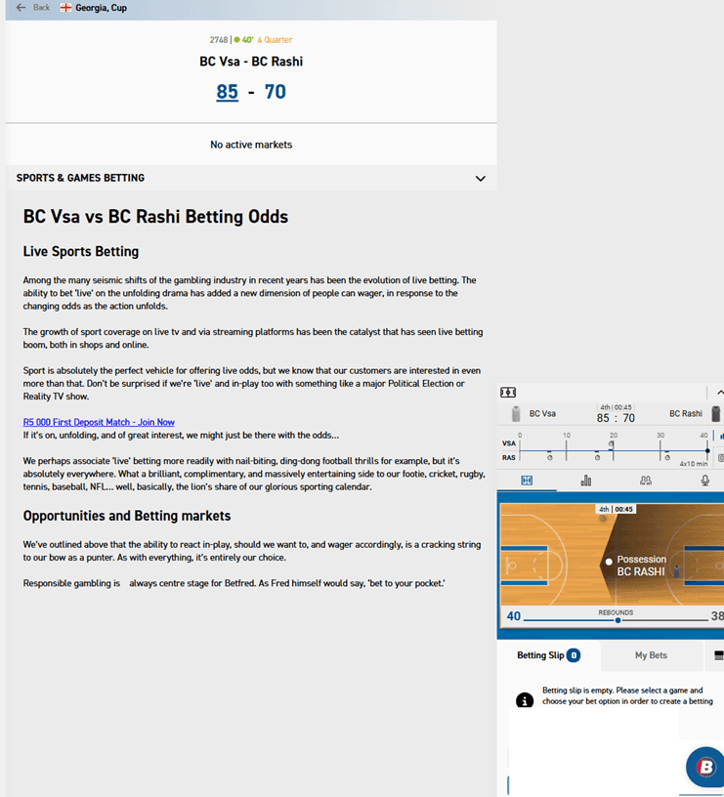Click the betting slip info icon
Screen dimensions: 724x797
tap(525, 700)
